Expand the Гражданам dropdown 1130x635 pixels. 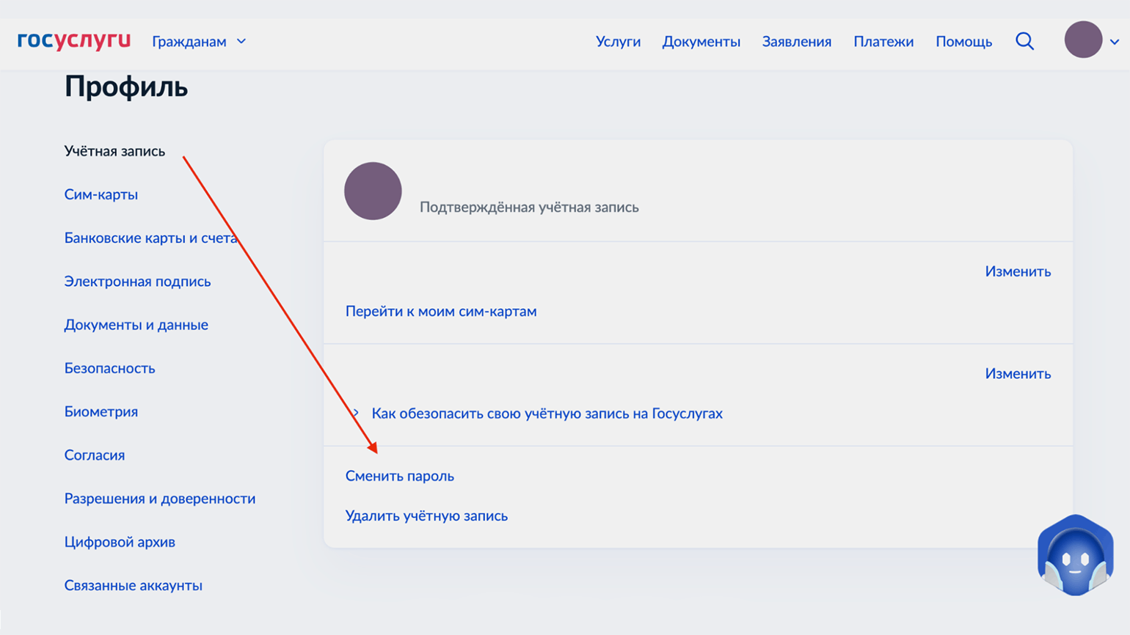199,42
